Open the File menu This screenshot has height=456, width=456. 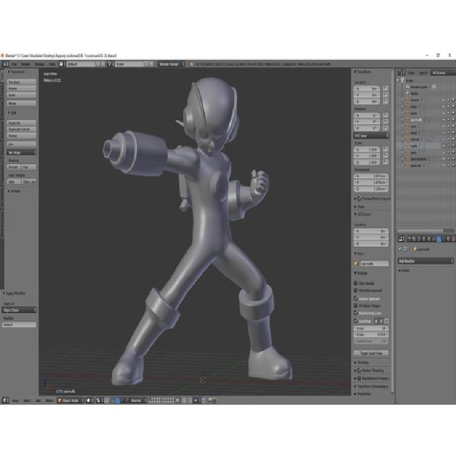pyautogui.click(x=14, y=64)
